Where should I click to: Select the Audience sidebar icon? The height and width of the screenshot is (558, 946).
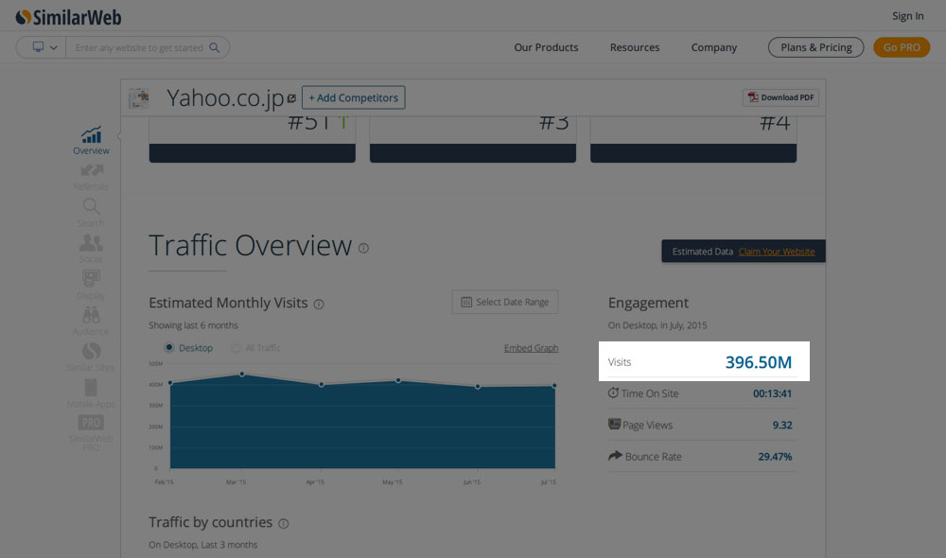tap(91, 322)
